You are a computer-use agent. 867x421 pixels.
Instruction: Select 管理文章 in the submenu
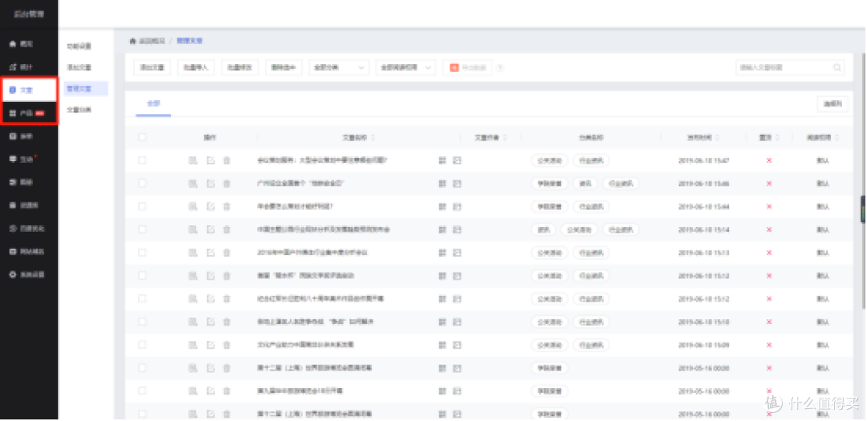pyautogui.click(x=86, y=88)
